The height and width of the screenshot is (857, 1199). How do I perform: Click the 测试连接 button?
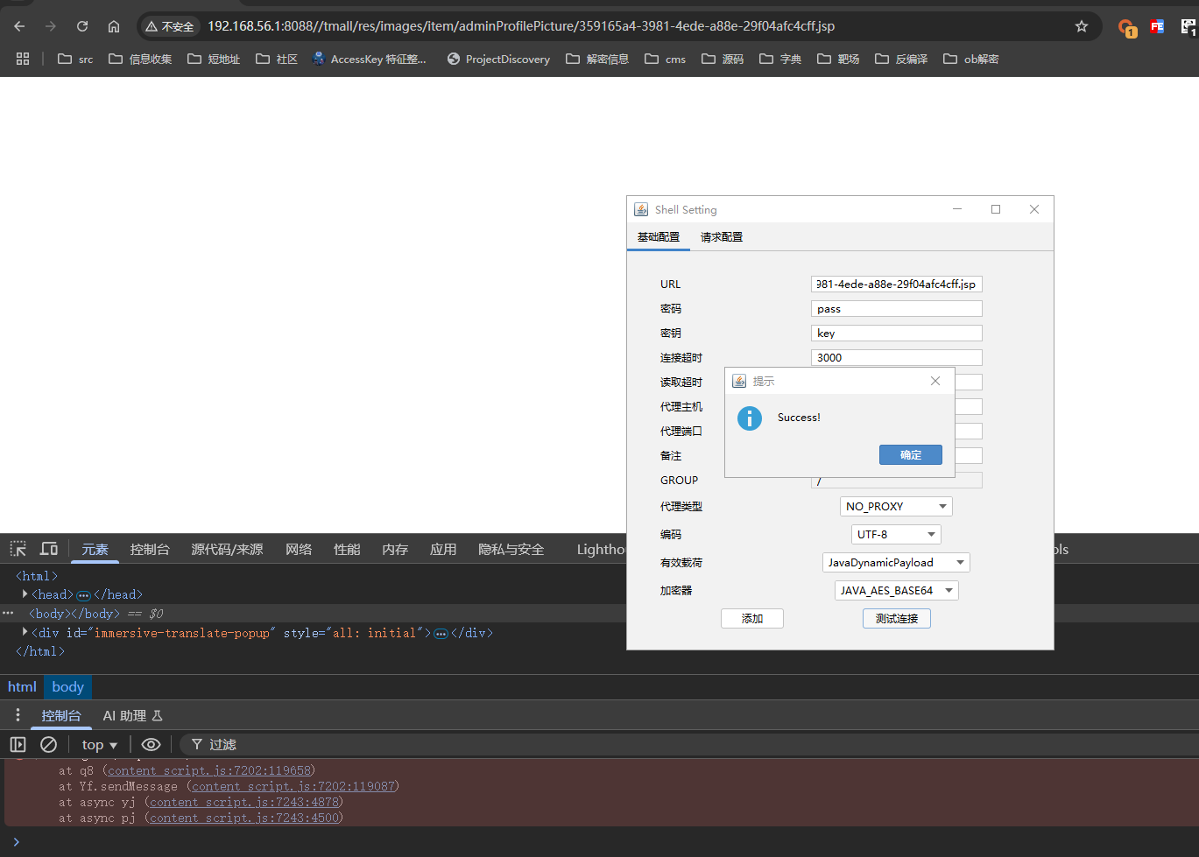[897, 618]
